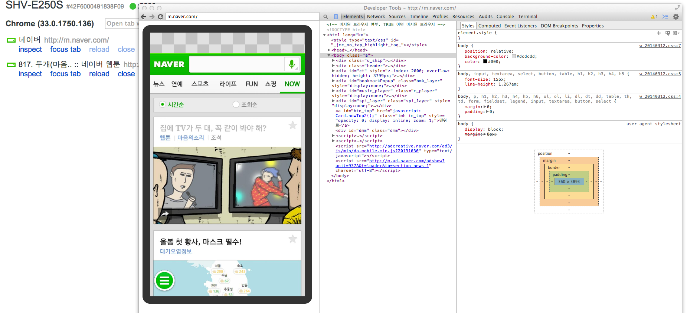687x313 pixels.
Task: Click the back arrow in the DevTools screencast toolbar
Action: pyautogui.click(x=143, y=17)
